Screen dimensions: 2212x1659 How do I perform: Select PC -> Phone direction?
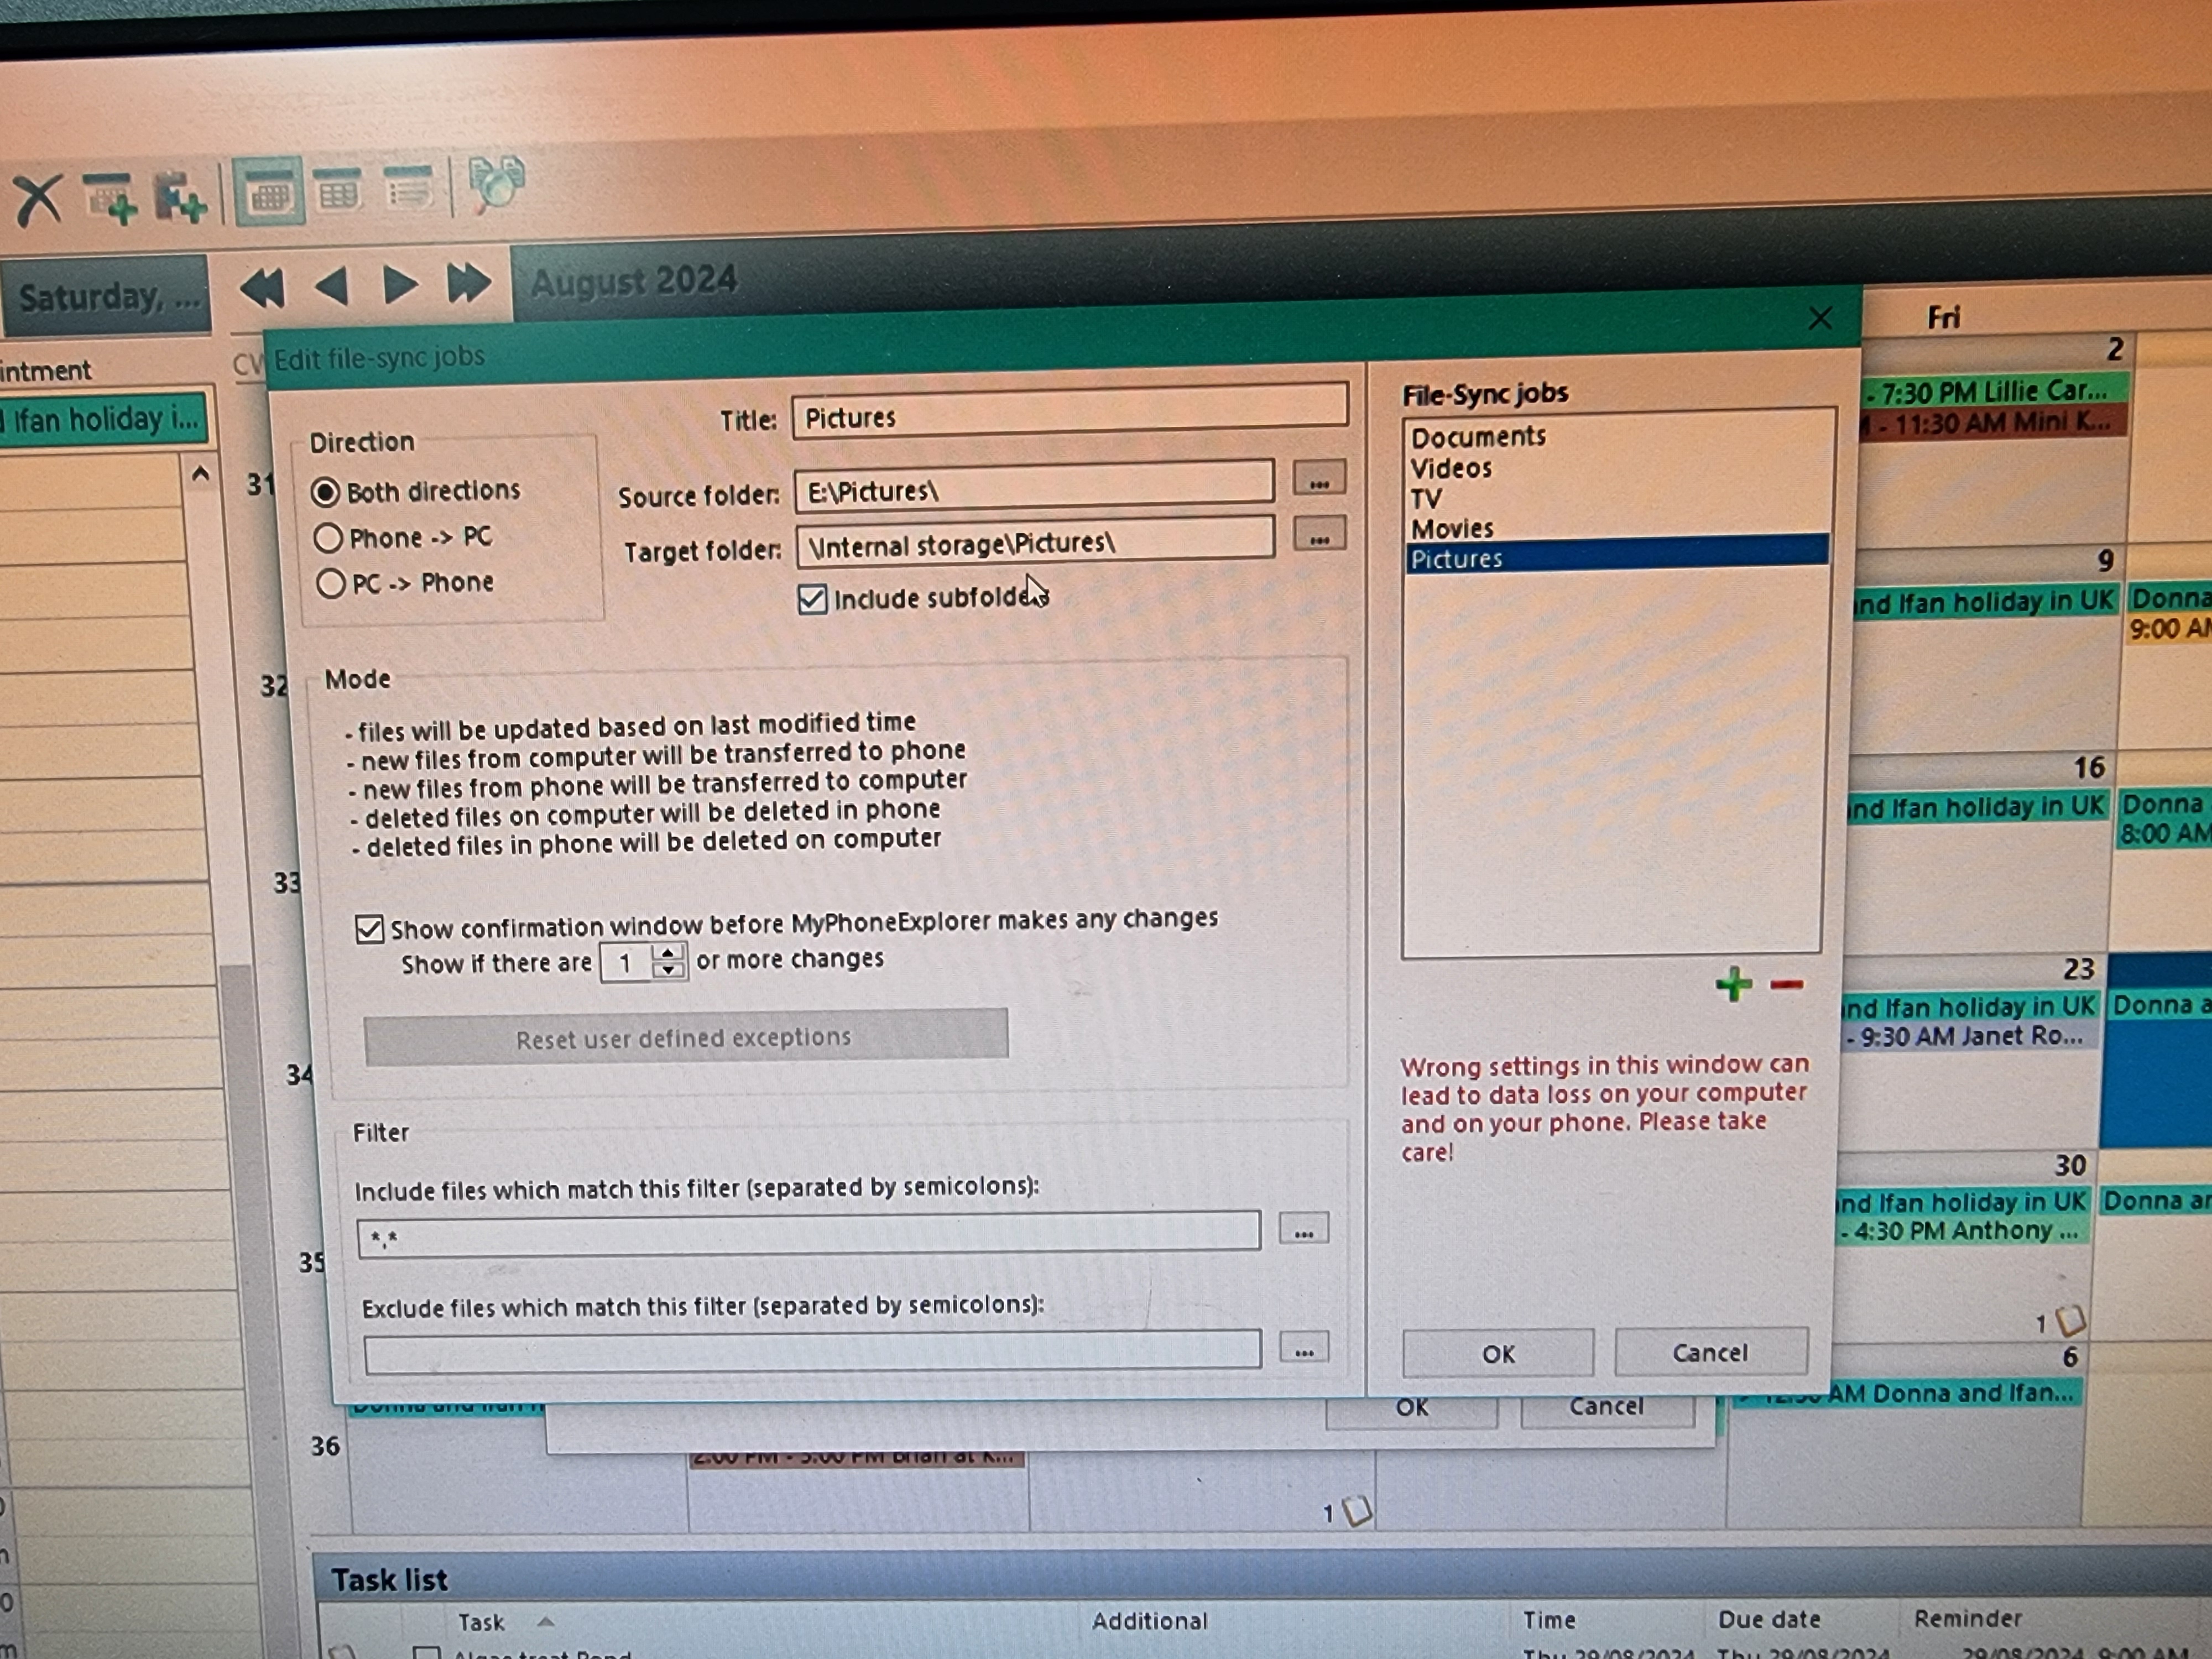pyautogui.click(x=331, y=584)
